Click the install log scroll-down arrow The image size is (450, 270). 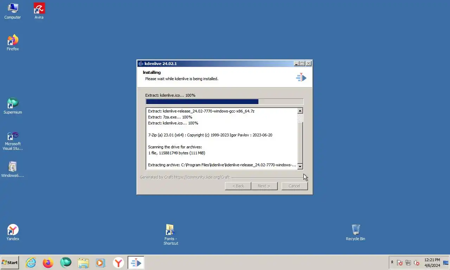coord(300,167)
